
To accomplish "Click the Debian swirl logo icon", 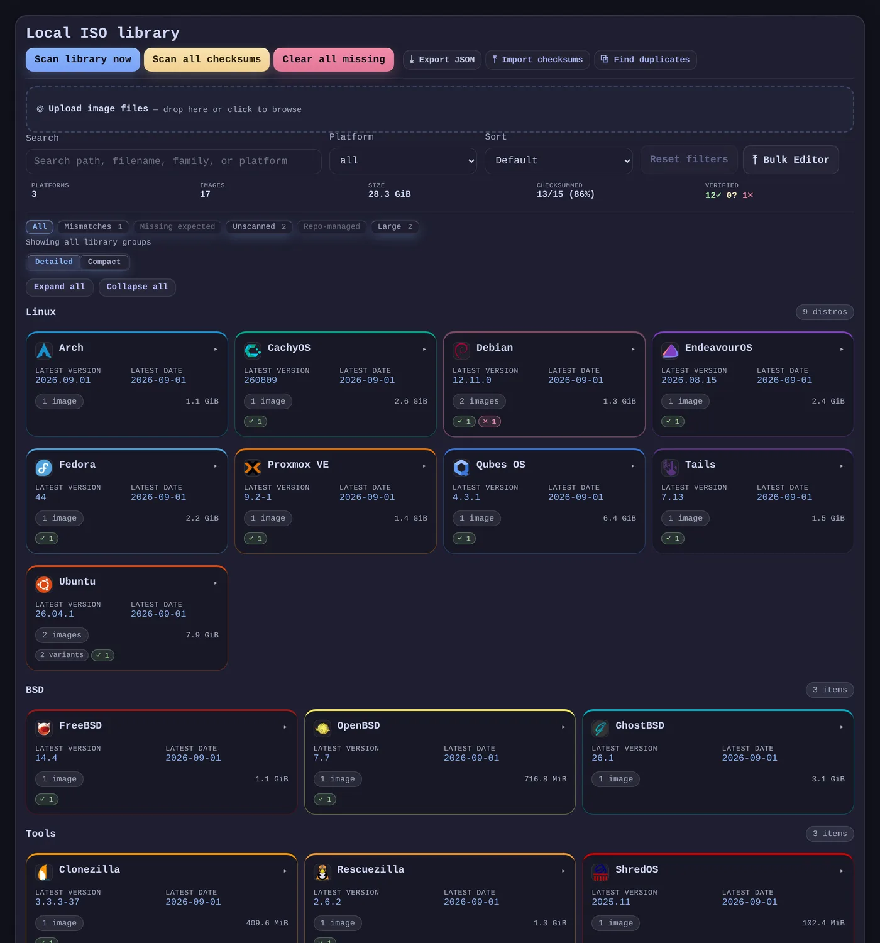I will coord(461,350).
